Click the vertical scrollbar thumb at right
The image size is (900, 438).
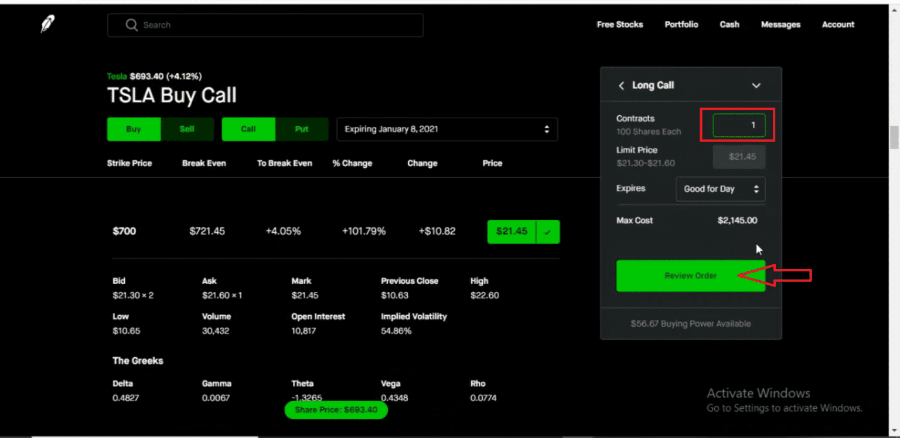(x=894, y=137)
